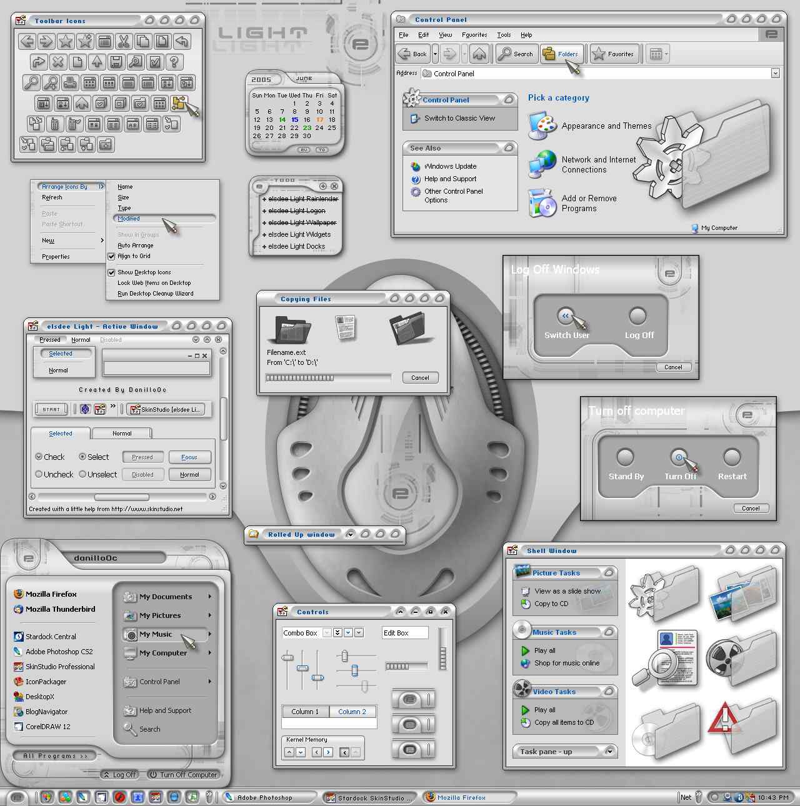Open the Tools menu in Control Panel
800x806 pixels.
tap(504, 35)
